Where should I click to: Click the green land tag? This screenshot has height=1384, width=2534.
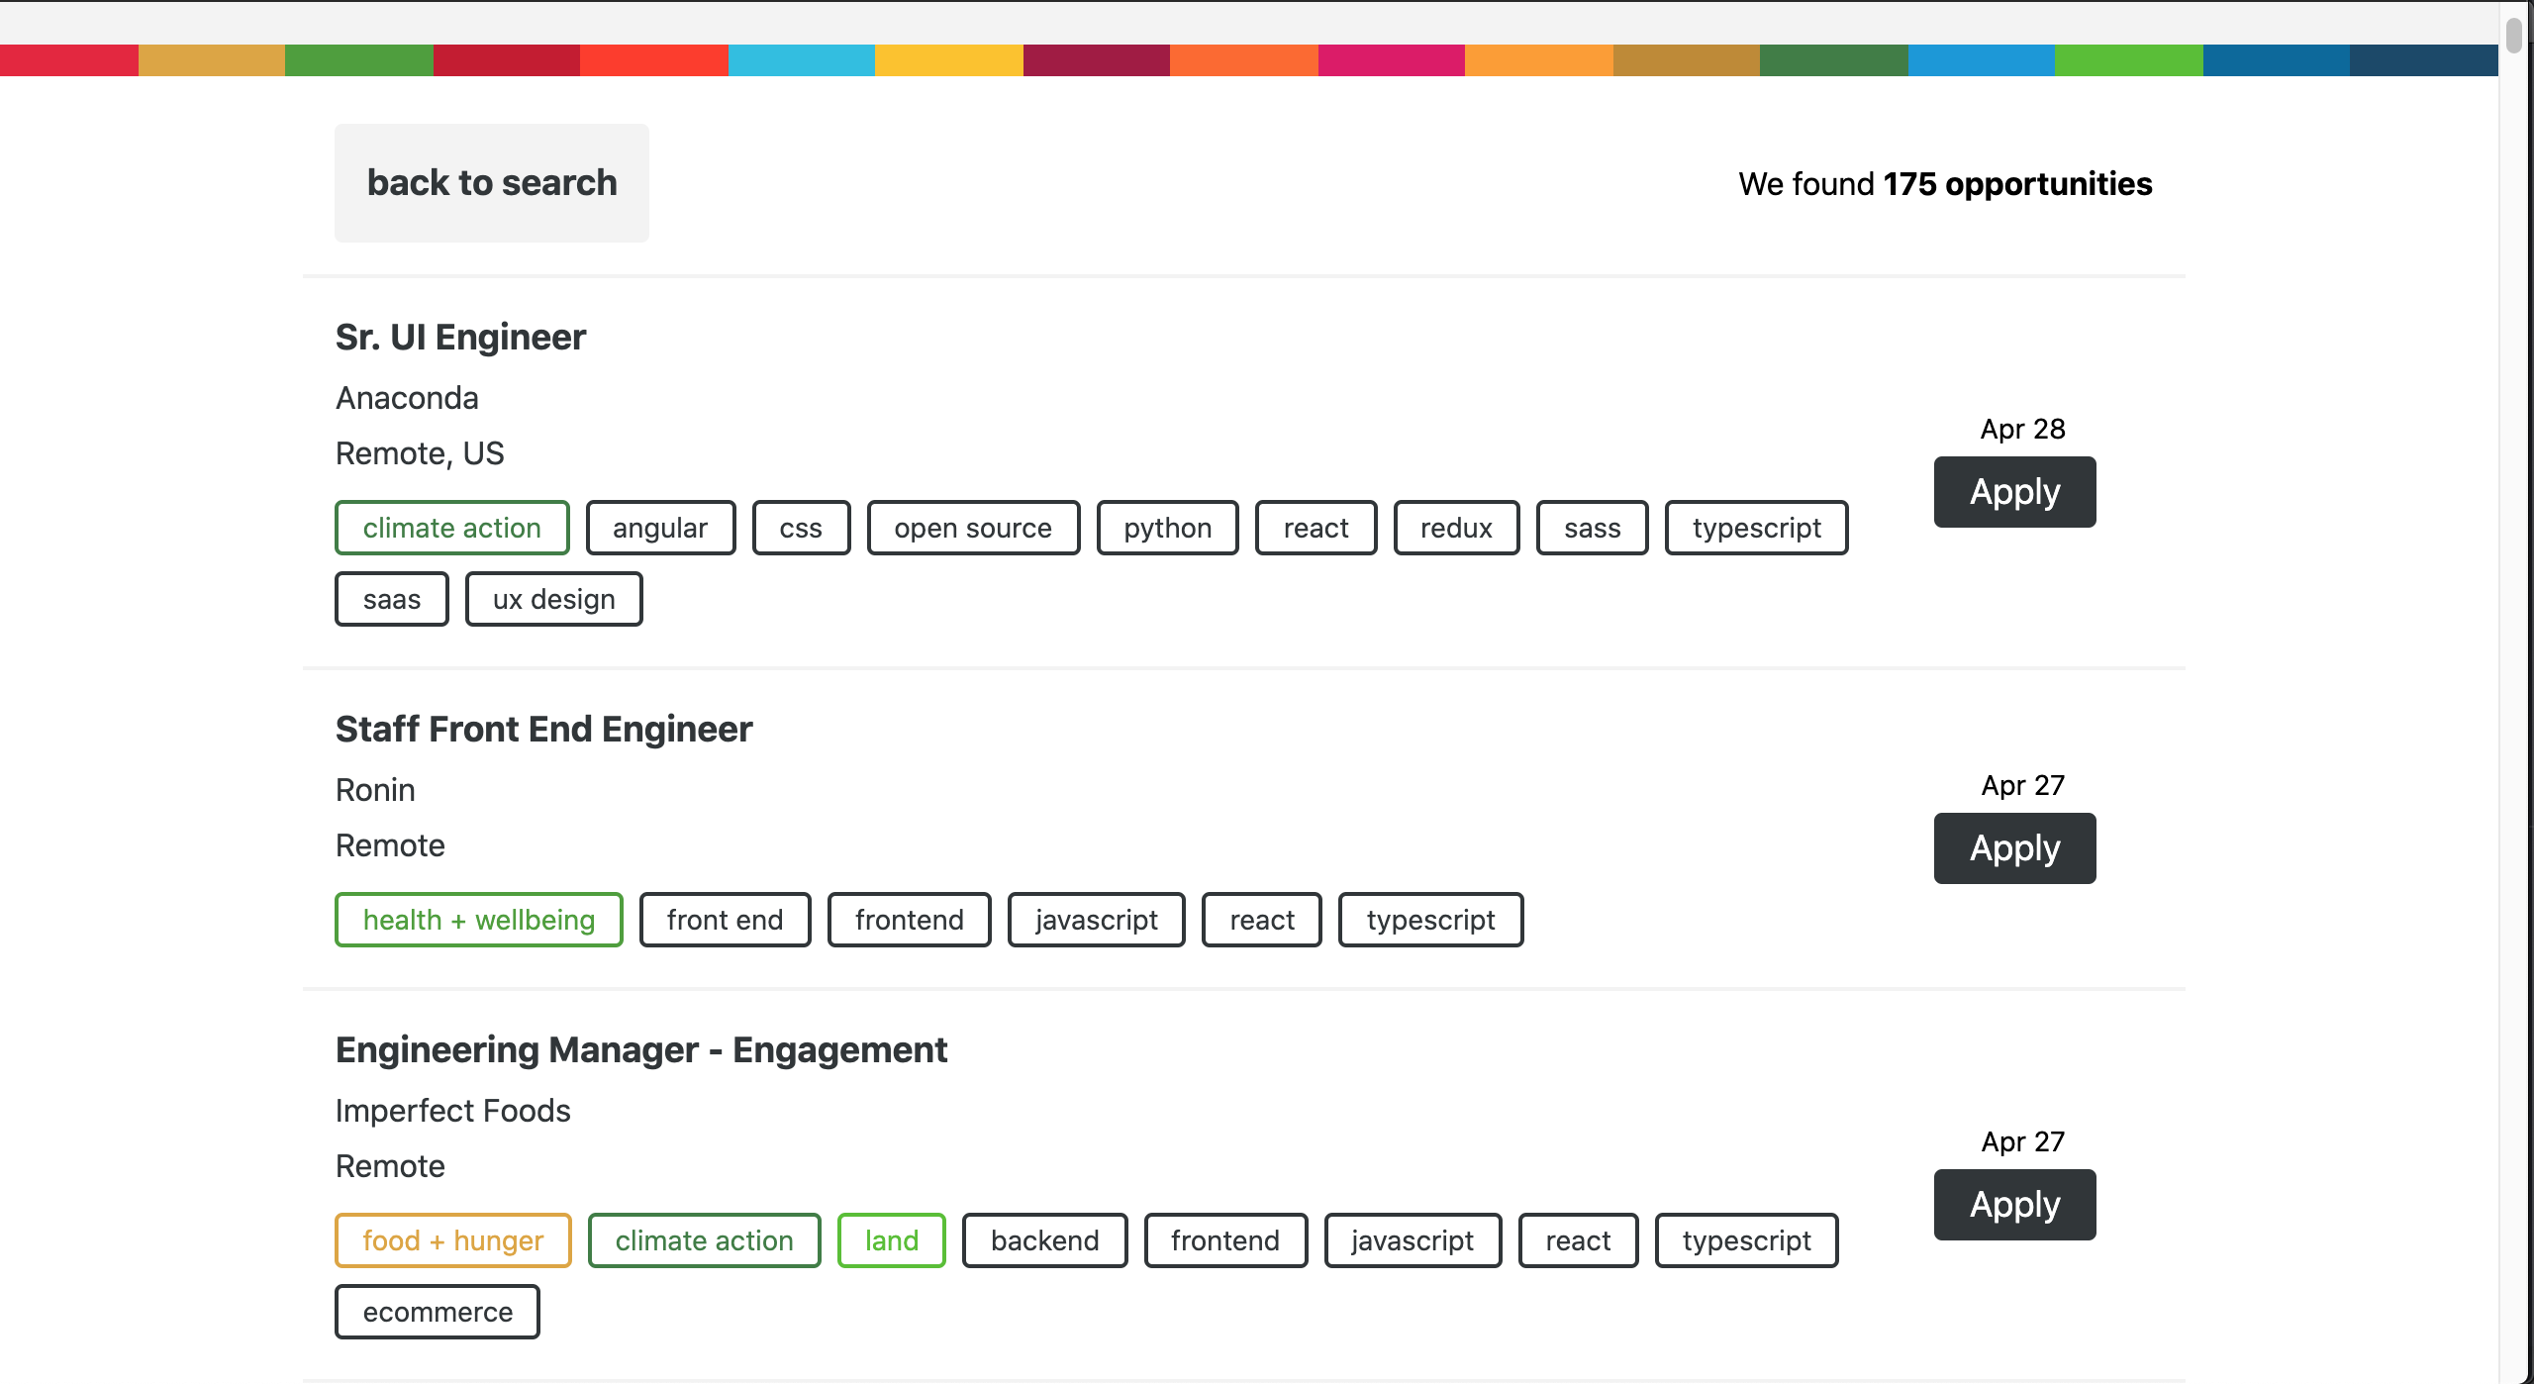coord(891,1240)
